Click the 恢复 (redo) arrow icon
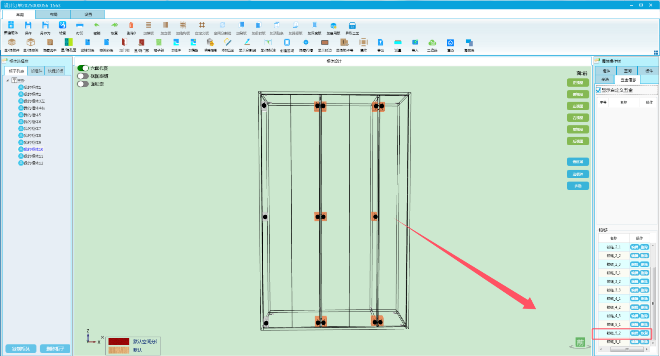The image size is (660, 356). tap(114, 25)
